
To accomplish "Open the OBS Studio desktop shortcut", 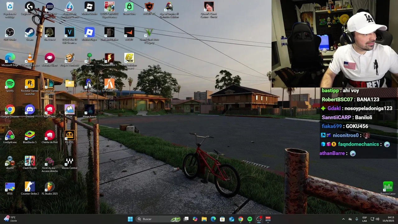I will (x=10, y=34).
